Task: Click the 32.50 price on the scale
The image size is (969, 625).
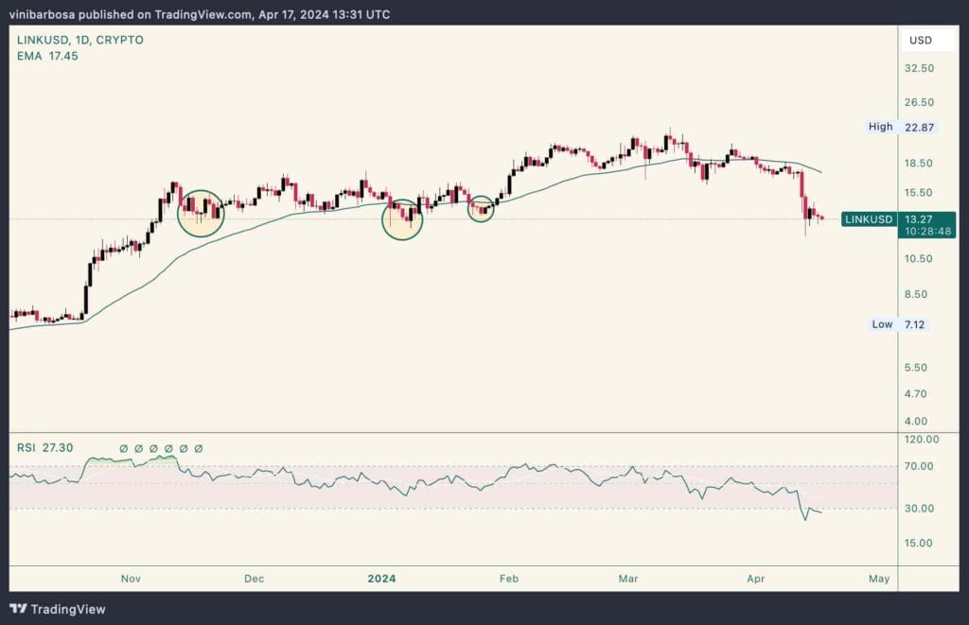Action: (x=921, y=69)
